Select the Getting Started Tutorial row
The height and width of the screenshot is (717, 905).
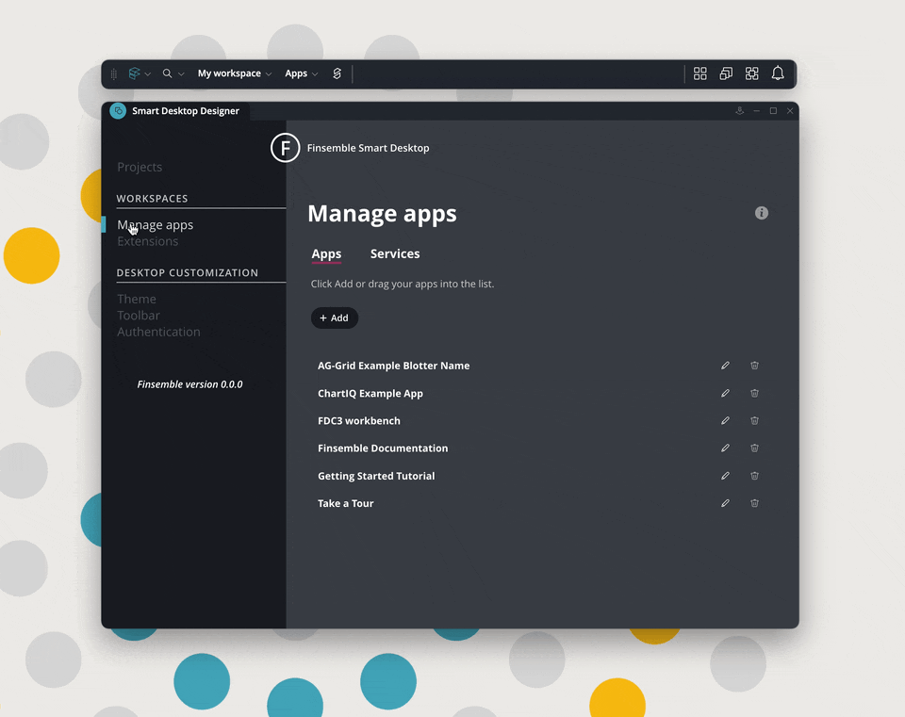coord(539,476)
